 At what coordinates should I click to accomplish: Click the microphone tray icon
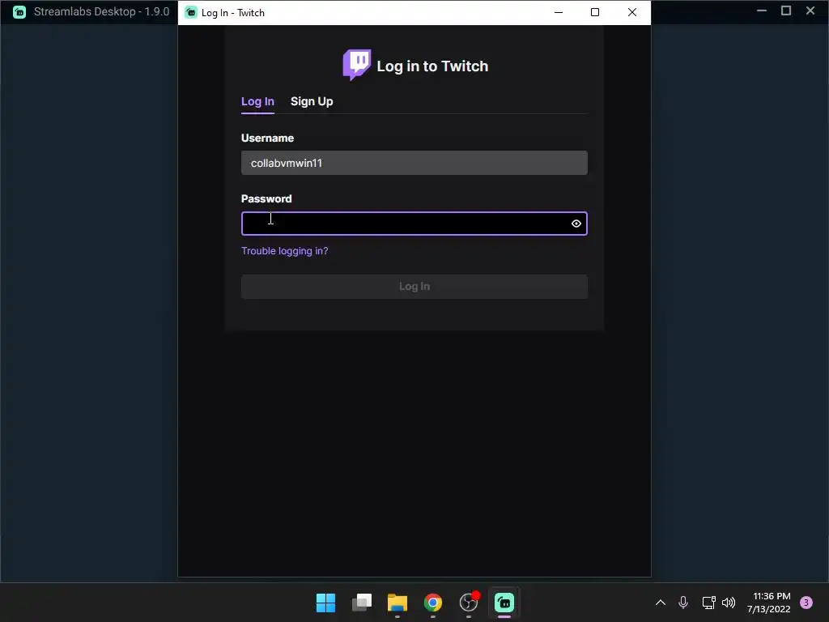[x=683, y=603]
